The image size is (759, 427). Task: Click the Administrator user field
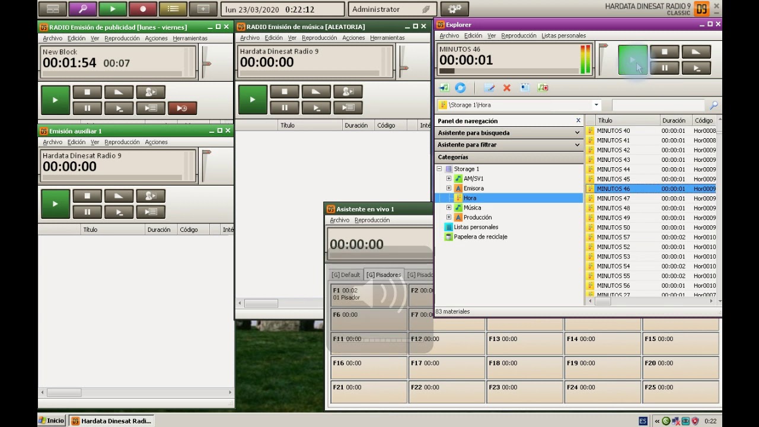(x=391, y=9)
